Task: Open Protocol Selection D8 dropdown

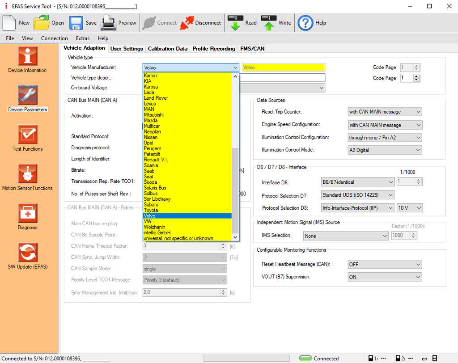Action: (358, 208)
